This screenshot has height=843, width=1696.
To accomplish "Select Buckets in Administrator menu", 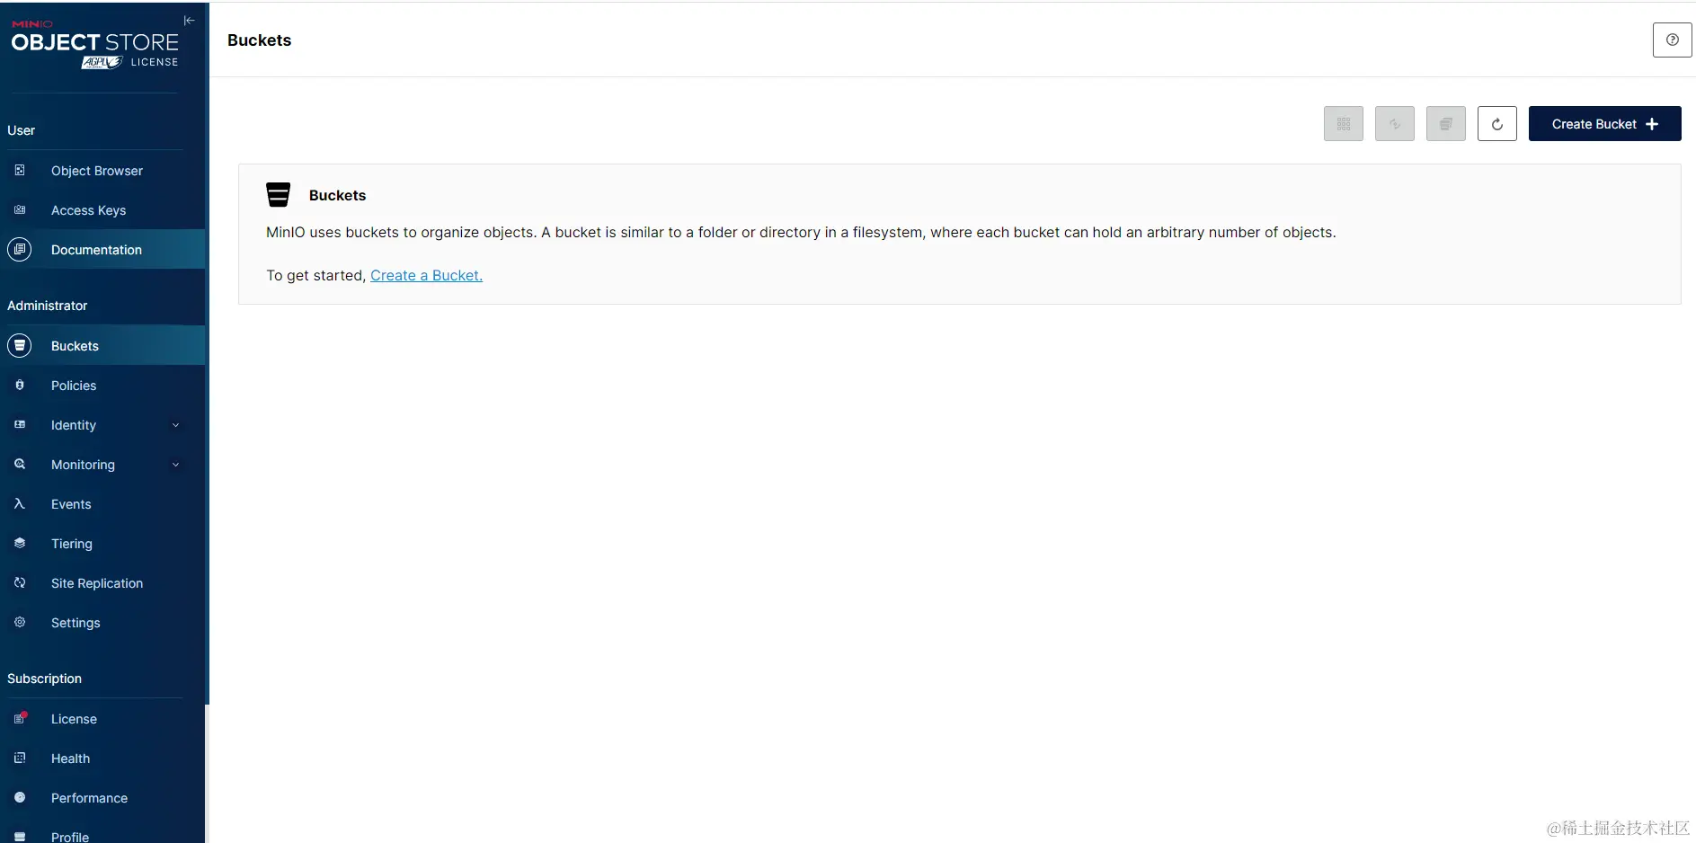I will (102, 346).
